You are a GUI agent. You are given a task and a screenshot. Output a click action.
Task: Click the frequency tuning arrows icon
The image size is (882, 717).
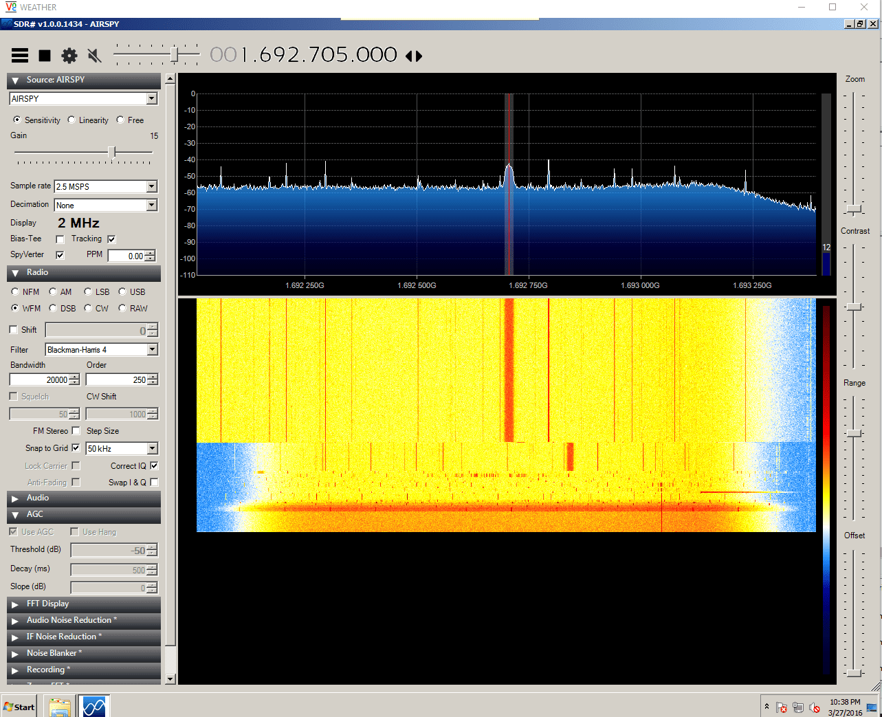coord(414,56)
